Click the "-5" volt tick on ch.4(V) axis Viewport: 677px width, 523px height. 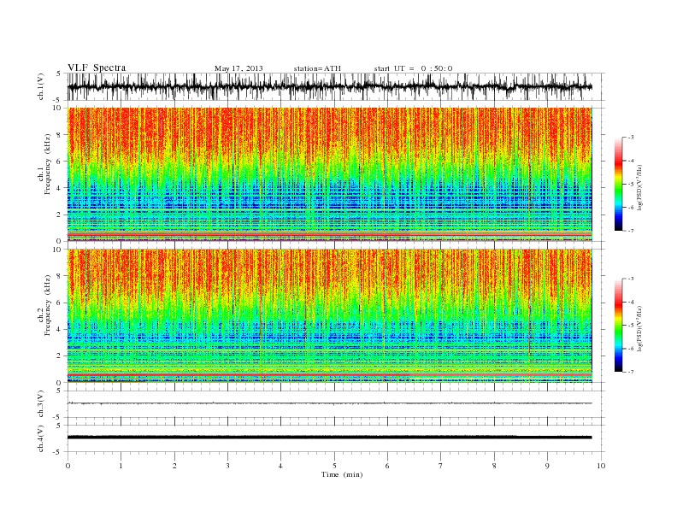click(58, 452)
